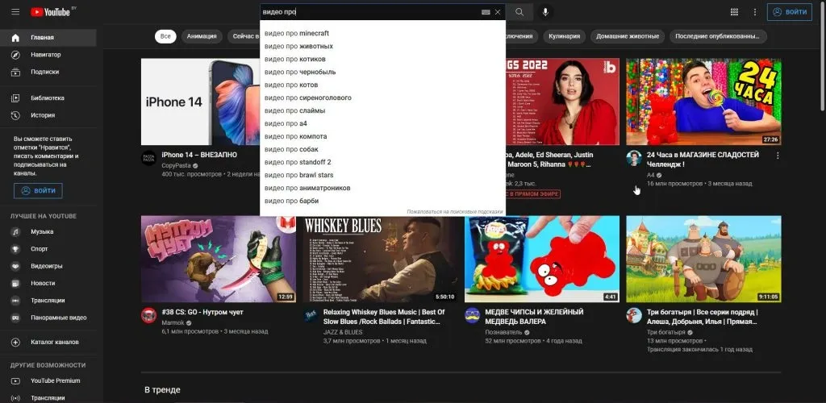This screenshot has height=403, width=826.
Task: Open Подписки in the sidebar
Action: coord(48,72)
